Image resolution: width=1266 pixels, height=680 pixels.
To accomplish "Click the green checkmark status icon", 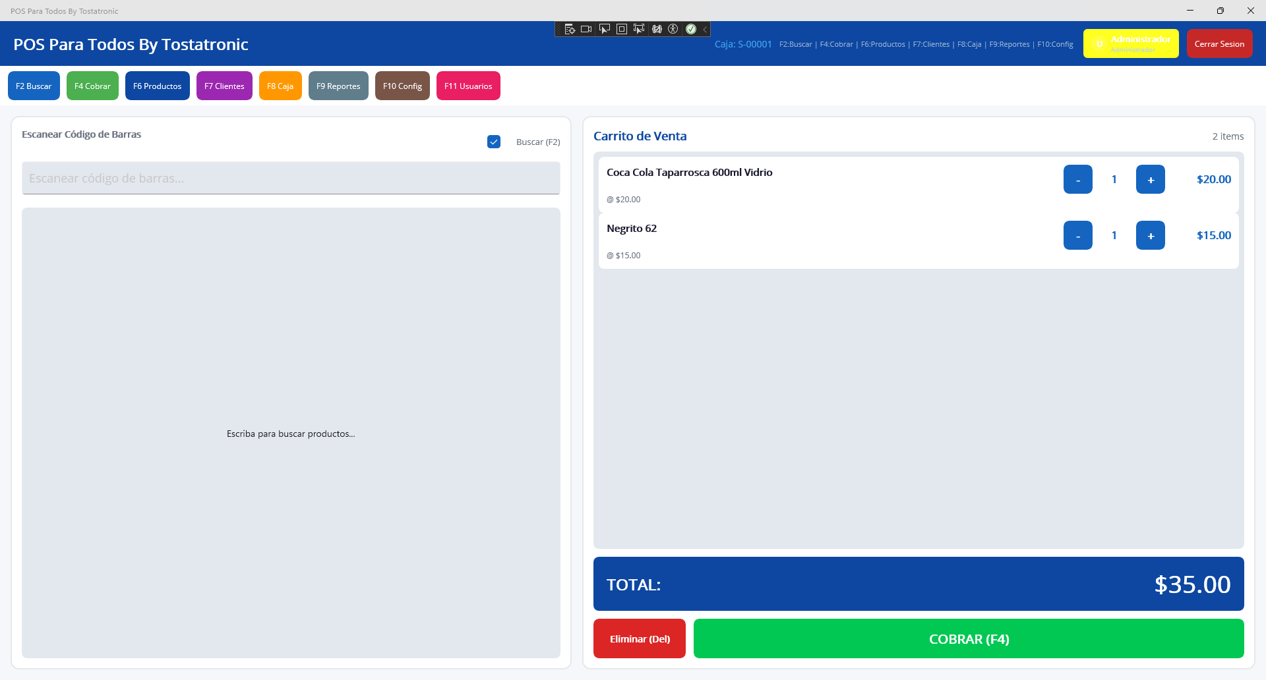I will tap(691, 29).
